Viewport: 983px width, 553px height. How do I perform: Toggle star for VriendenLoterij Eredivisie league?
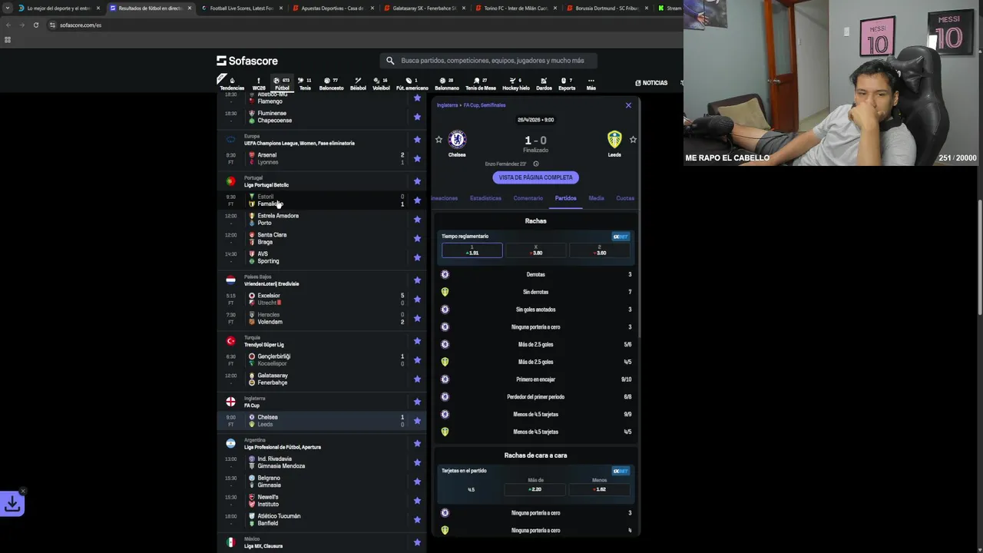(x=417, y=280)
